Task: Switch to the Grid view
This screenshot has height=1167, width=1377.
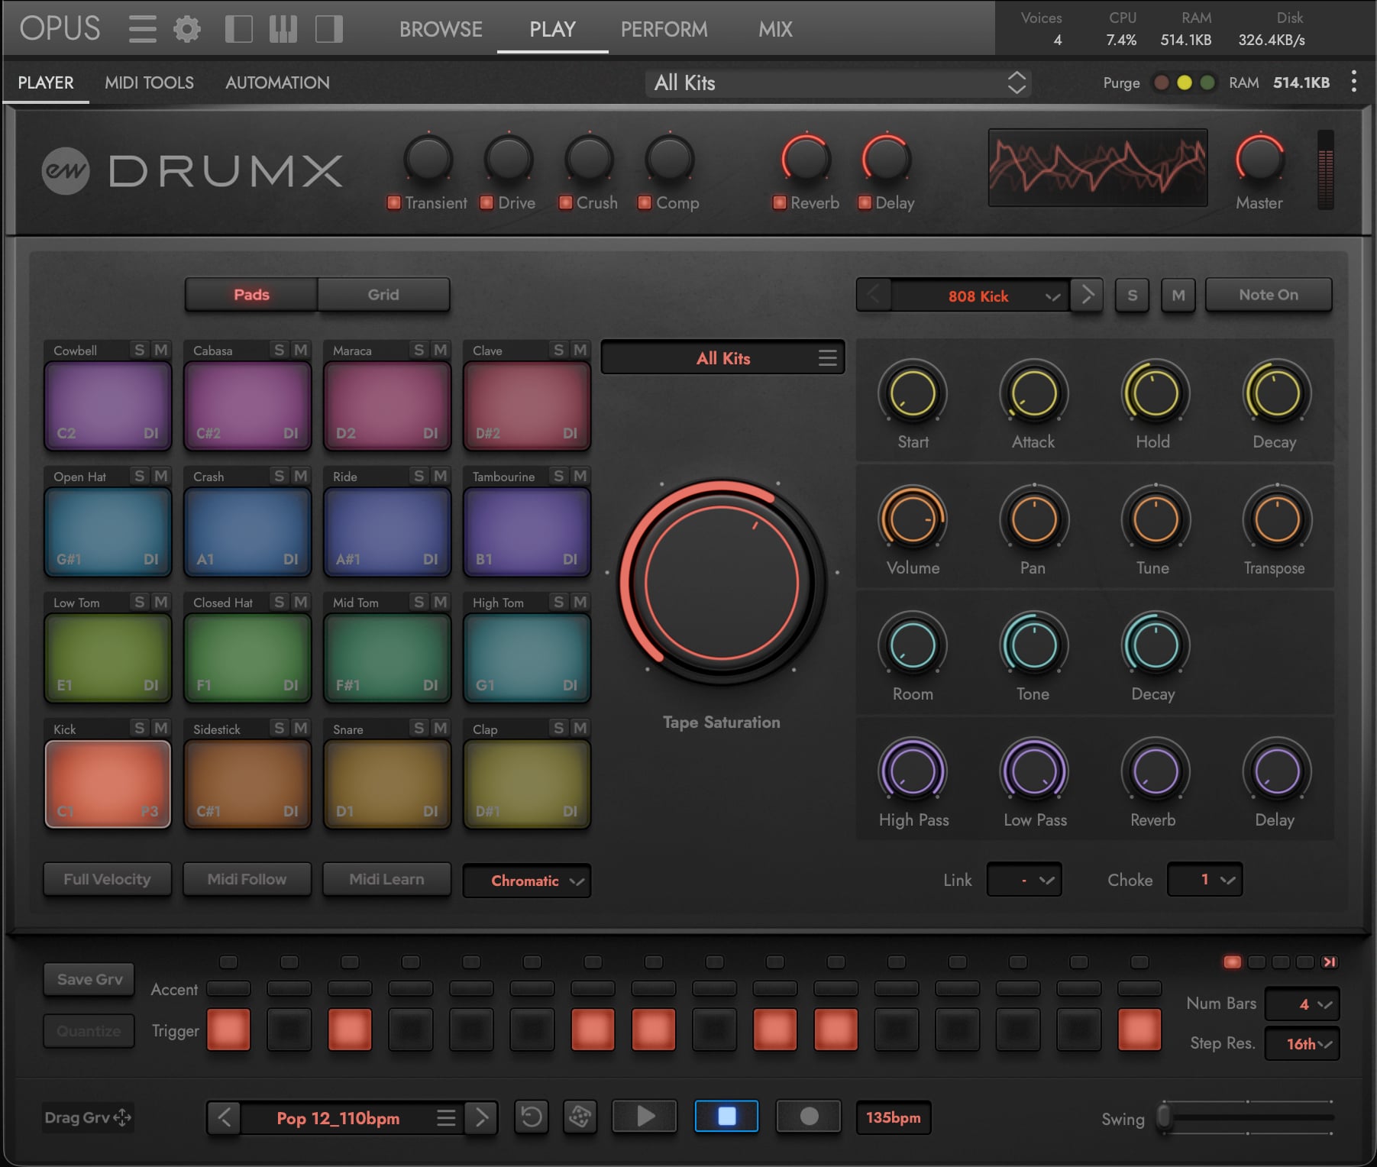Action: pos(383,295)
